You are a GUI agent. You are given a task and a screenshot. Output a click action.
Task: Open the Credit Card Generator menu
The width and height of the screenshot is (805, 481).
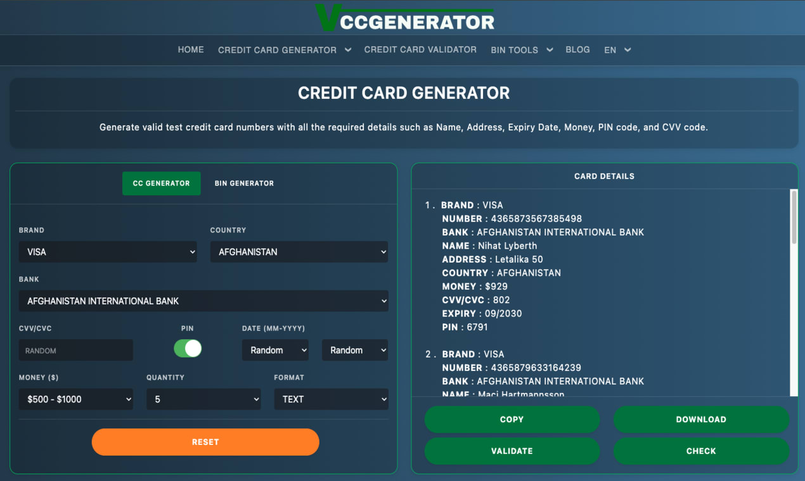[277, 50]
